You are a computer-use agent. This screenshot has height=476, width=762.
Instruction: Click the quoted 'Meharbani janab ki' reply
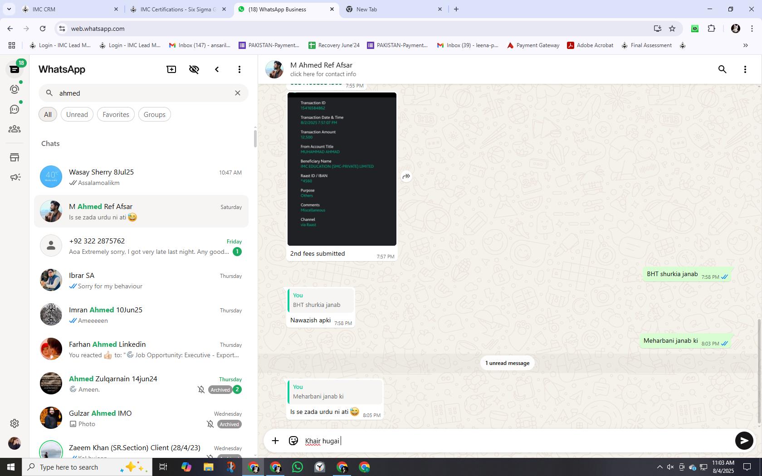[x=335, y=392]
